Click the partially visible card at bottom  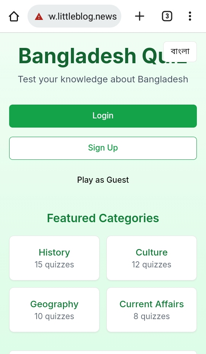[103, 352]
